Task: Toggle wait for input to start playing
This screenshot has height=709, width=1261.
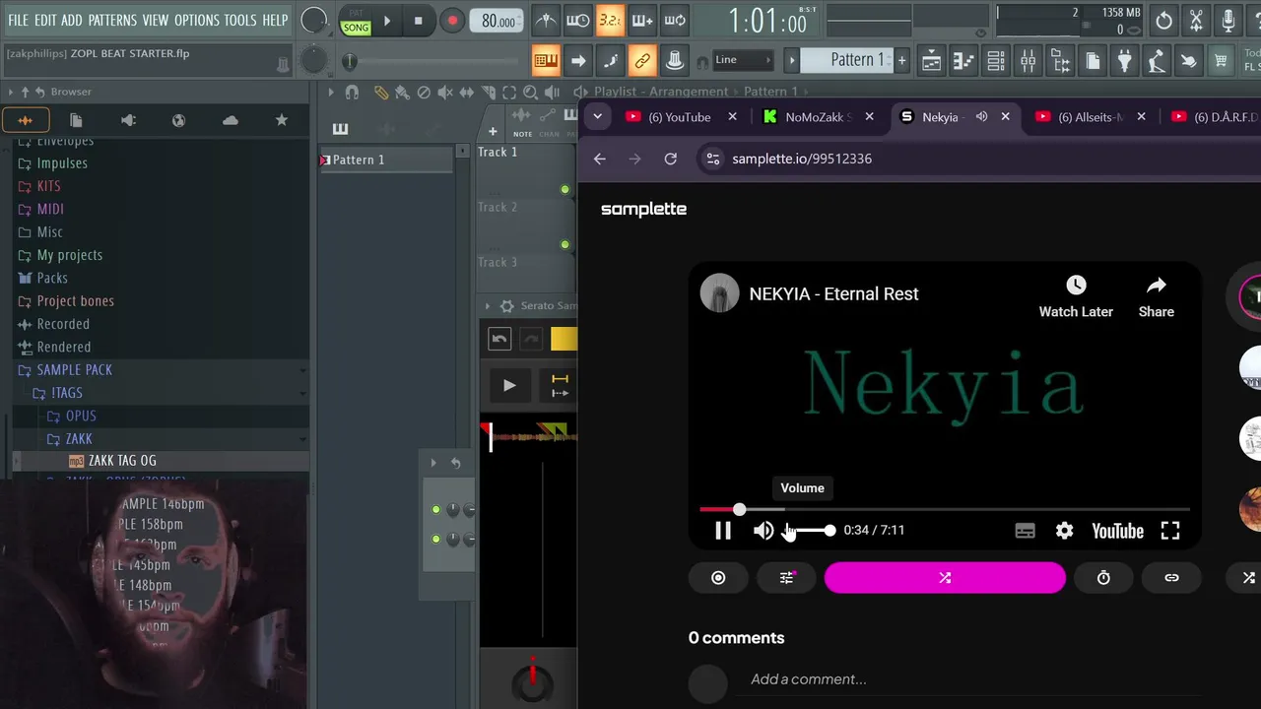Action: (x=578, y=20)
